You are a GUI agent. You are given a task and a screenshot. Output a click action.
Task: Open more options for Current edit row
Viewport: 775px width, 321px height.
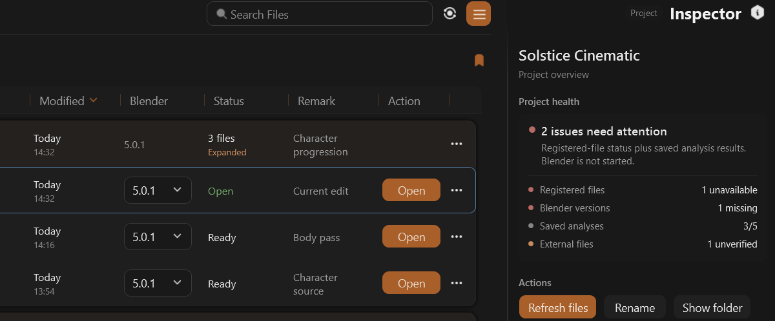point(457,190)
